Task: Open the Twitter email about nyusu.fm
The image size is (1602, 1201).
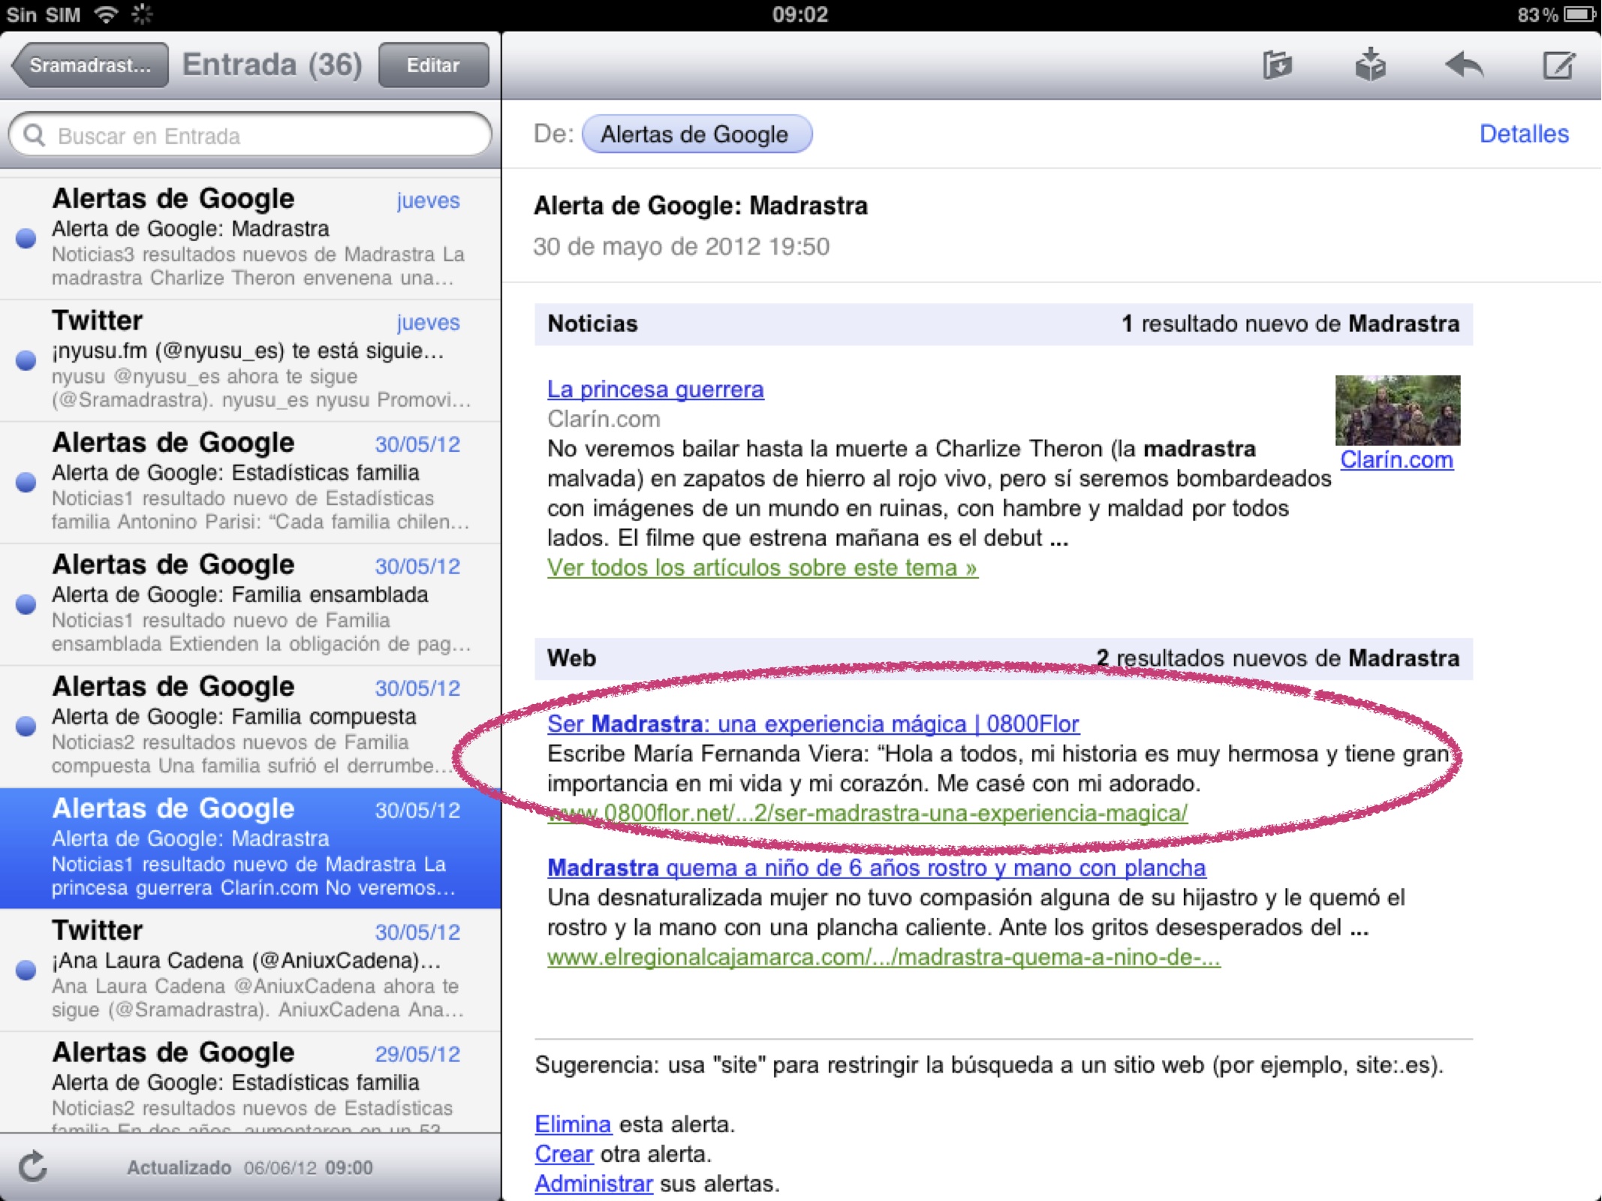Action: [x=250, y=360]
